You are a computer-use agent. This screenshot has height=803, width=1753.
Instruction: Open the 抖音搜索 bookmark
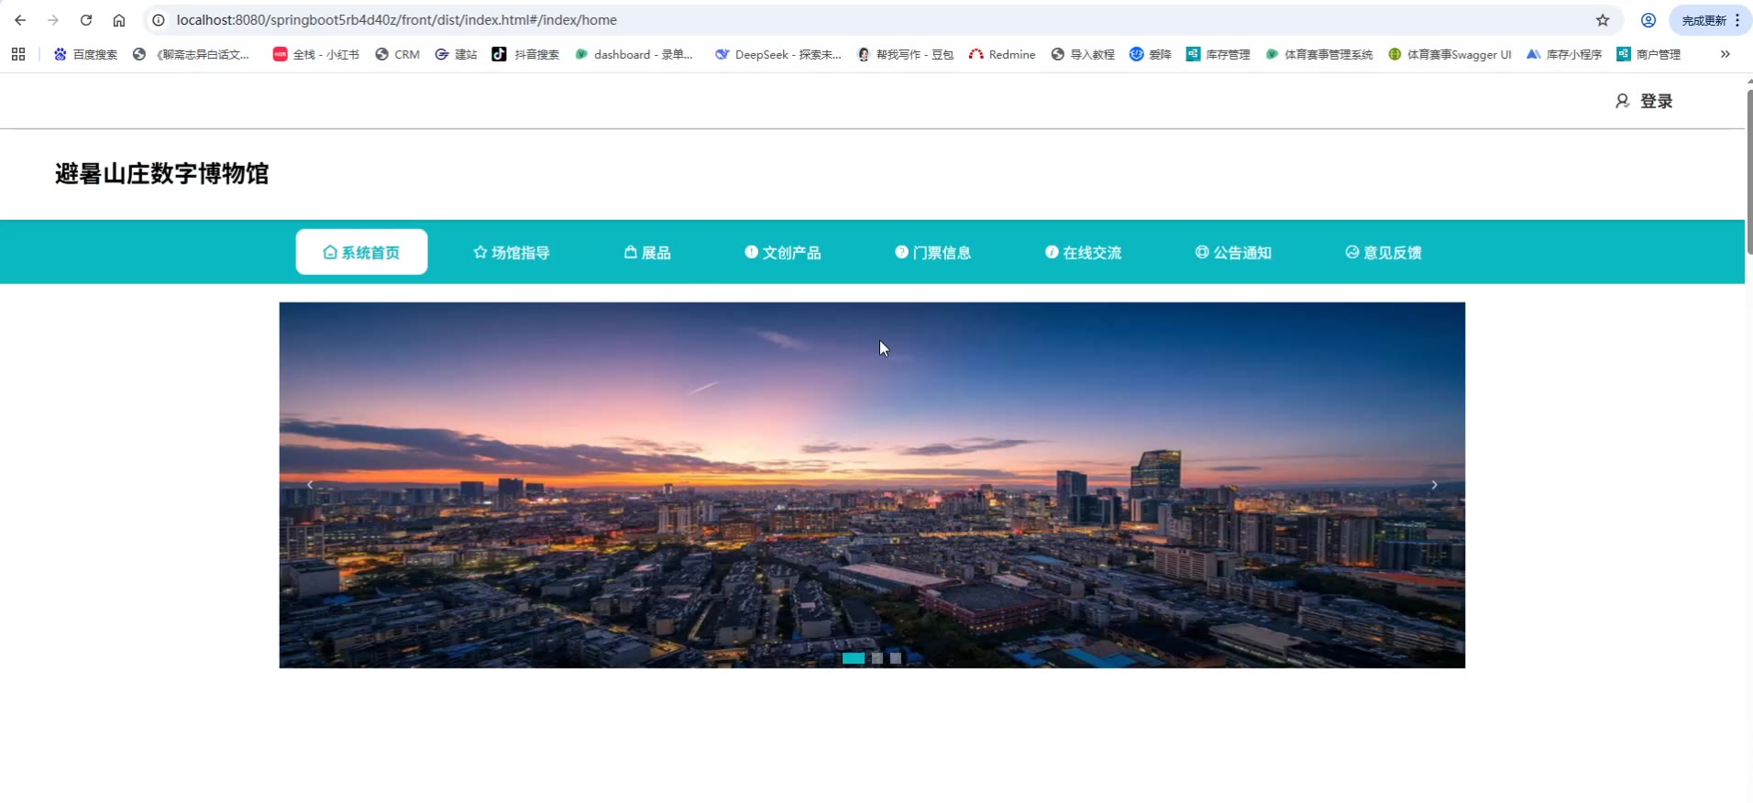(x=525, y=54)
